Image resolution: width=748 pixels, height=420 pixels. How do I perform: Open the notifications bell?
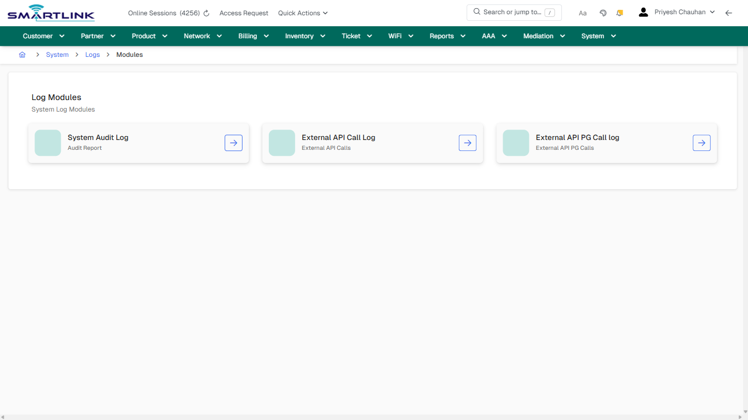click(x=619, y=12)
